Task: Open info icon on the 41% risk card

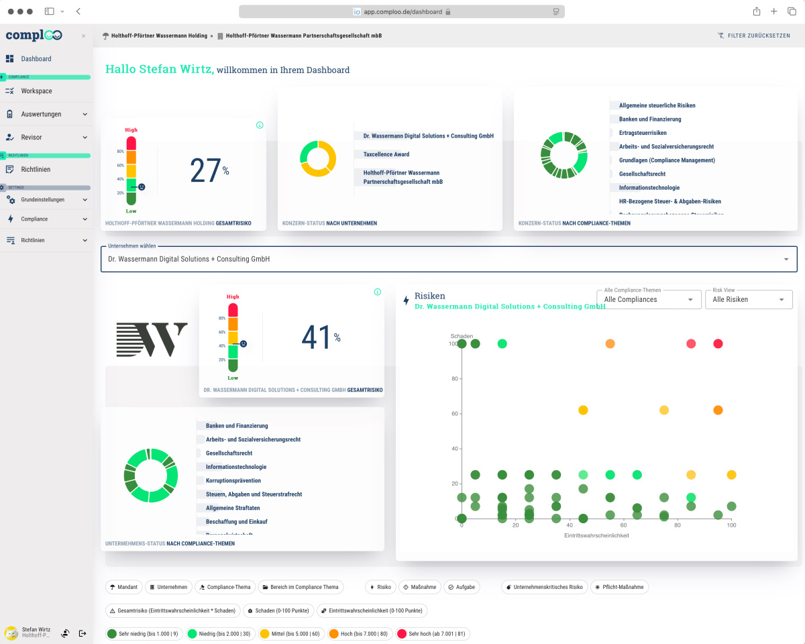Action: (x=378, y=292)
